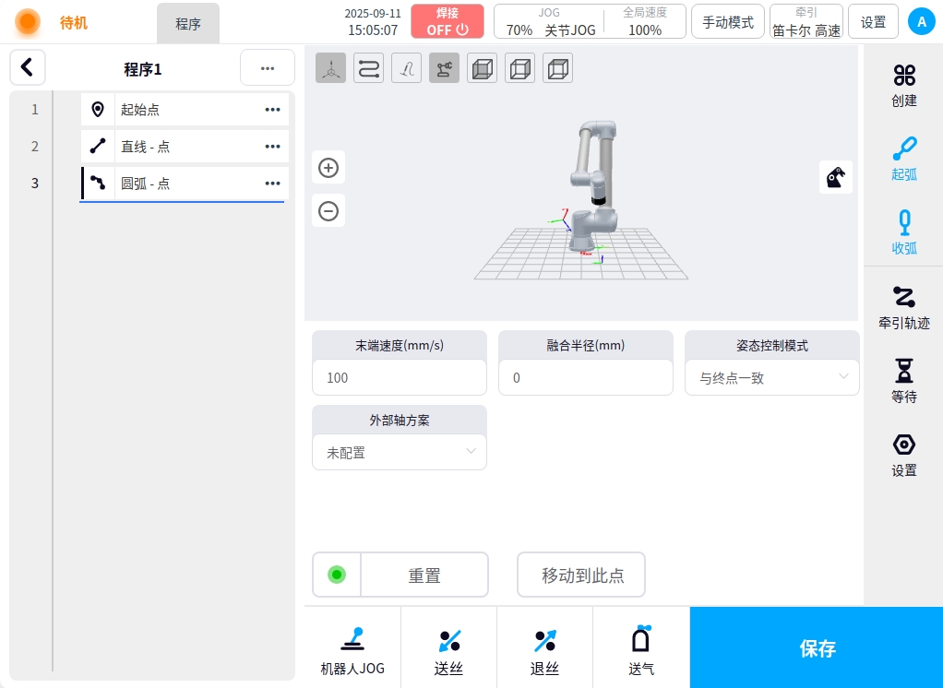Viewport: 943px width, 688px height.
Task: Toggle the robot model visibility icon
Action: 444,69
